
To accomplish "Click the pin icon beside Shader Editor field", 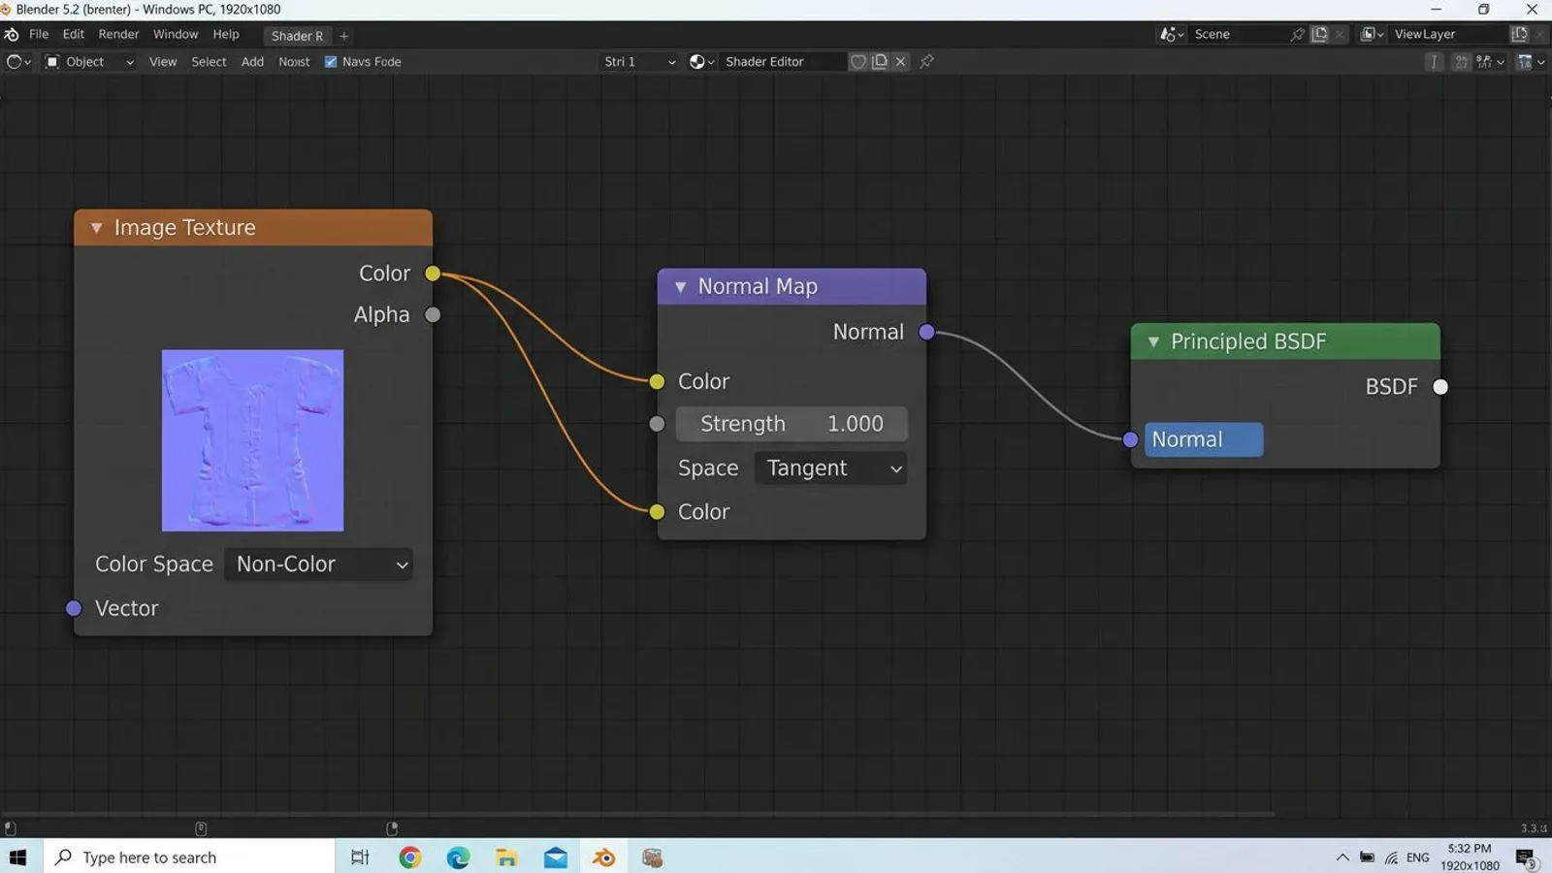I will (927, 61).
